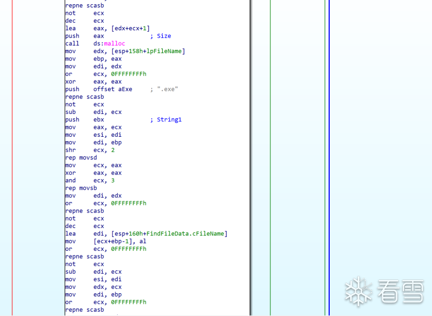Image resolution: width=432 pixels, height=316 pixels.
Task: Click the 'rep movsb' instruction
Action: (x=81, y=188)
